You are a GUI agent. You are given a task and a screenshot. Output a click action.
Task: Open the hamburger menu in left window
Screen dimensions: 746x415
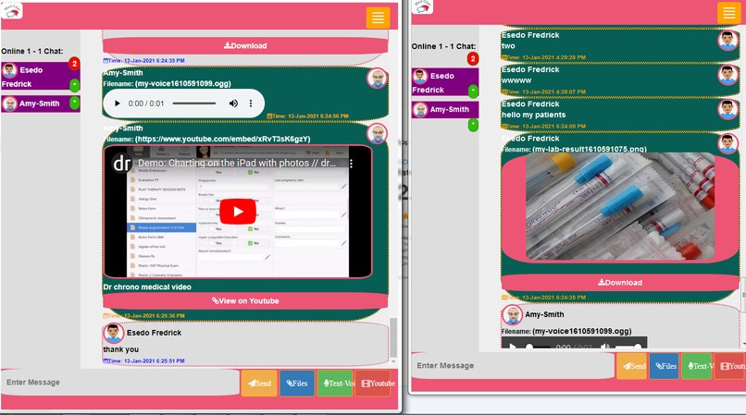(378, 18)
